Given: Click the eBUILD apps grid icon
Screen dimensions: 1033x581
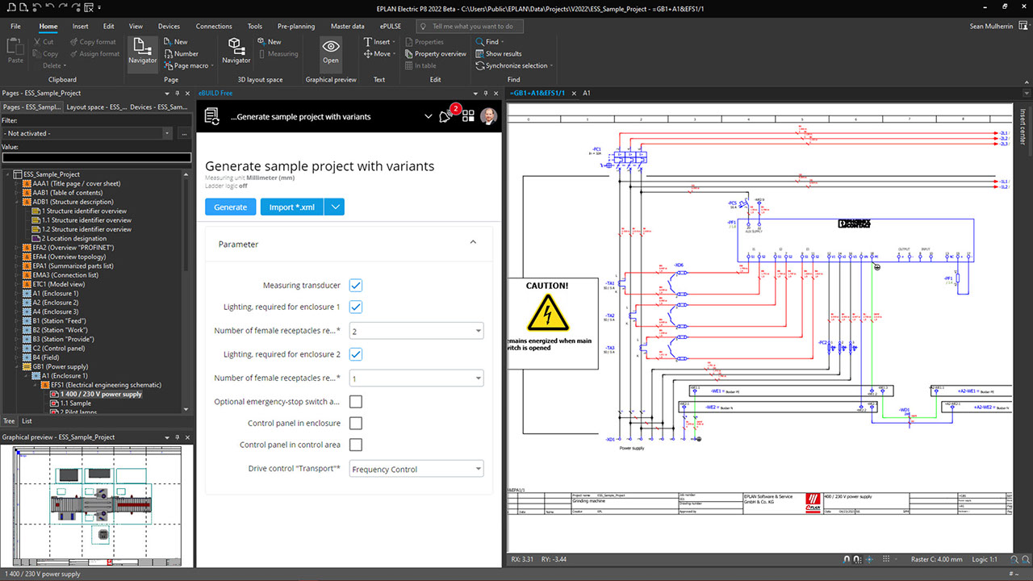Looking at the screenshot, I should tap(468, 116).
